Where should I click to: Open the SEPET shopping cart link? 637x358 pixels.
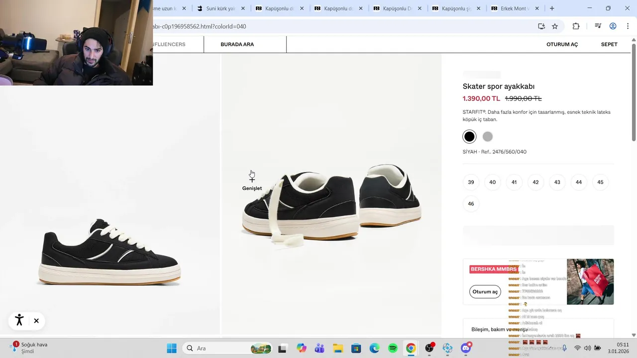tap(609, 44)
